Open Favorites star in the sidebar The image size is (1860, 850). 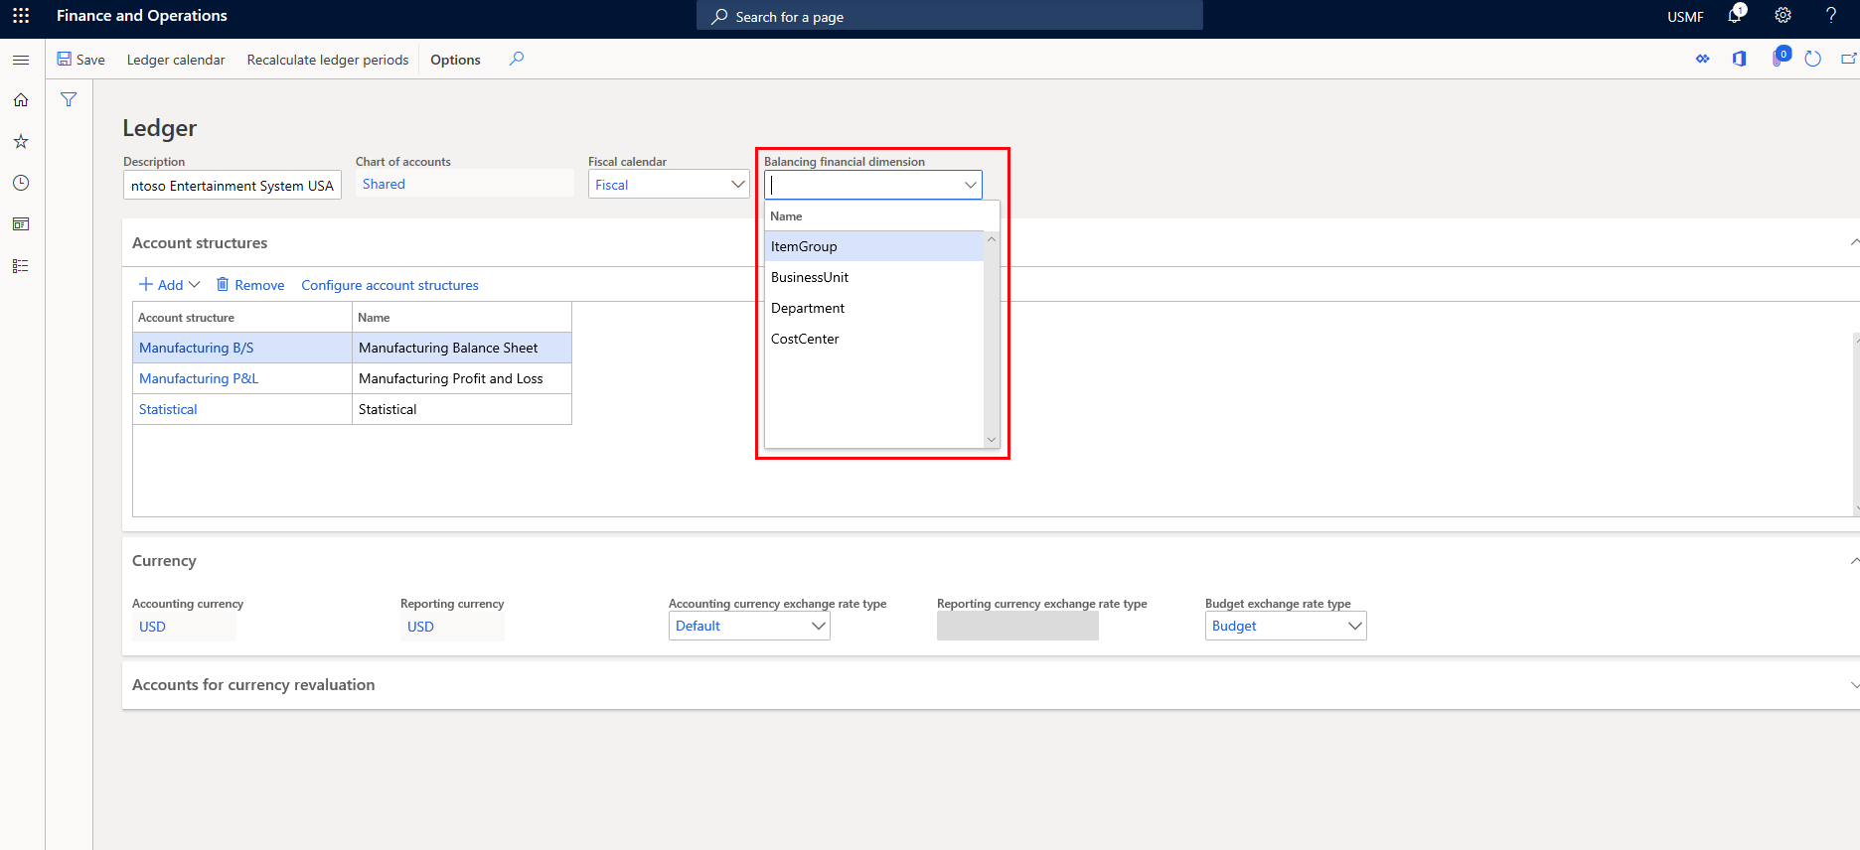pos(21,142)
